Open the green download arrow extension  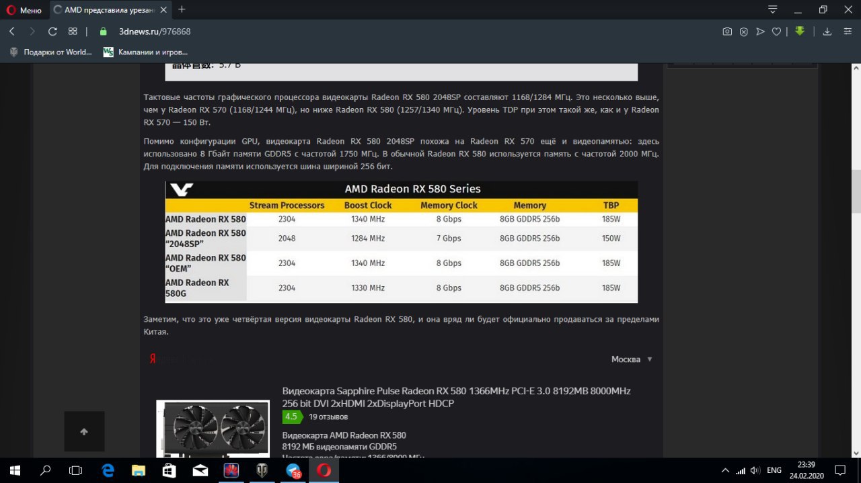(x=800, y=31)
